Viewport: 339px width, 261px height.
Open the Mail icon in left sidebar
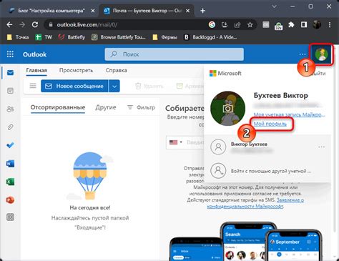point(10,72)
